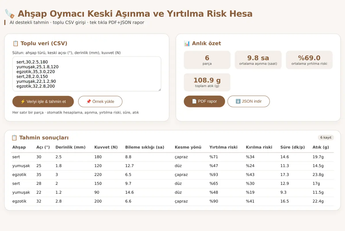The width and height of the screenshot is (345, 231).
Task: Click the %47 yırtılma riski cell
Action: [x=214, y=166]
